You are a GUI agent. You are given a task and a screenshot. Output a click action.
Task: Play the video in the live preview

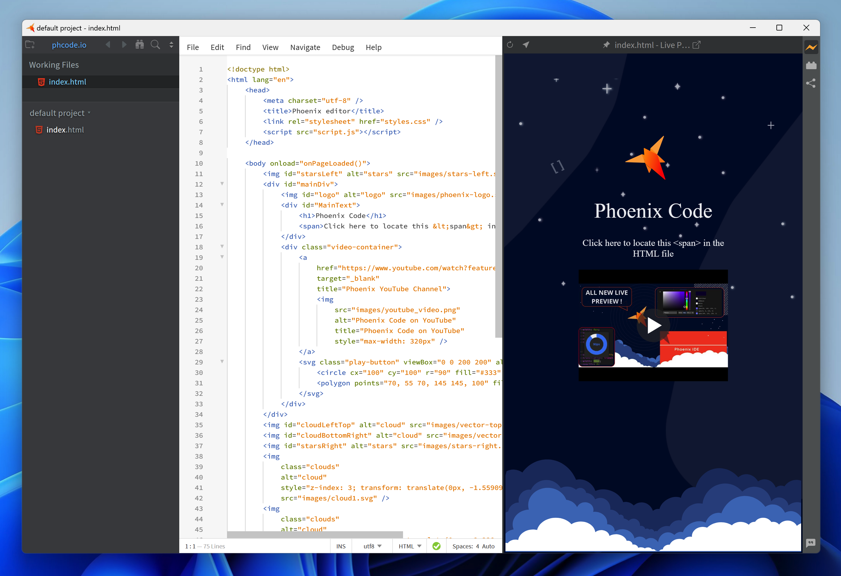[x=654, y=325]
